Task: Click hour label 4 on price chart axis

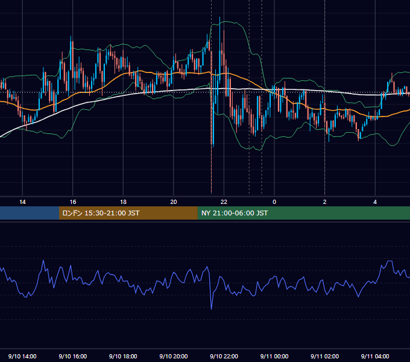Action: 375,202
